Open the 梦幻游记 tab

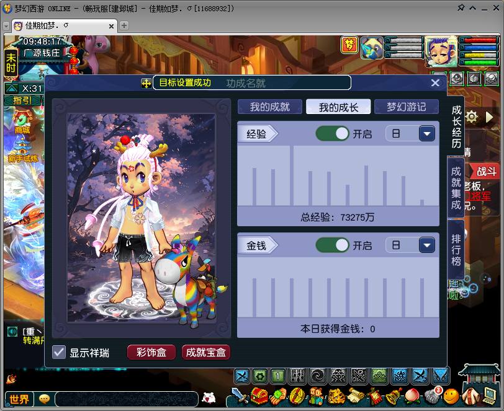[x=406, y=107]
